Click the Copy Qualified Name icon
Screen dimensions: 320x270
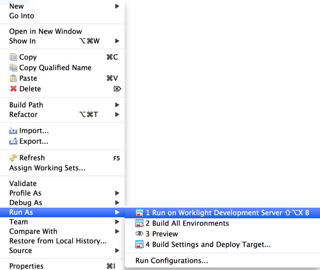coord(13,67)
